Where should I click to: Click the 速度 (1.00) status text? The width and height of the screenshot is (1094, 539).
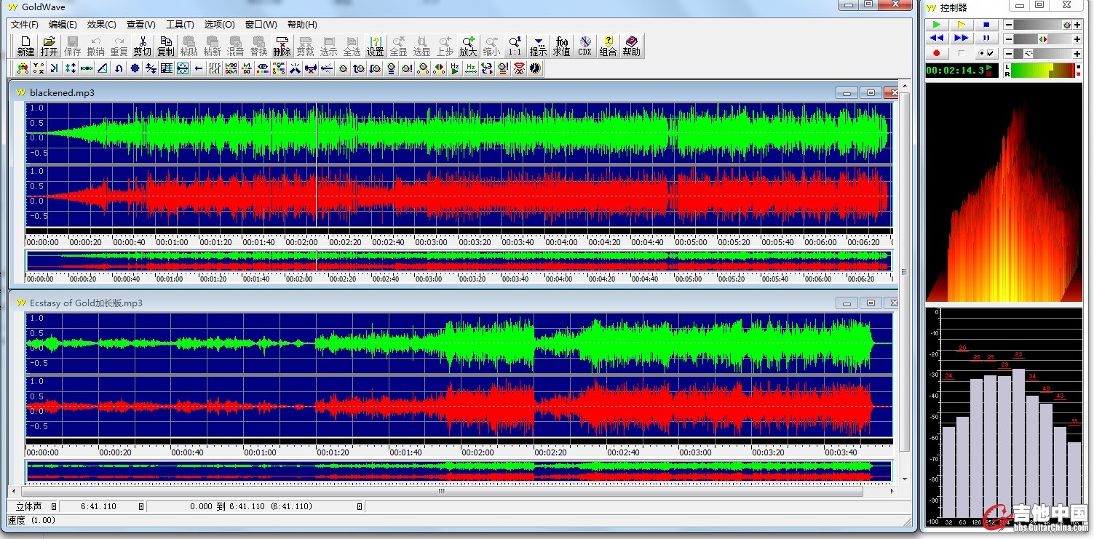coord(31,520)
